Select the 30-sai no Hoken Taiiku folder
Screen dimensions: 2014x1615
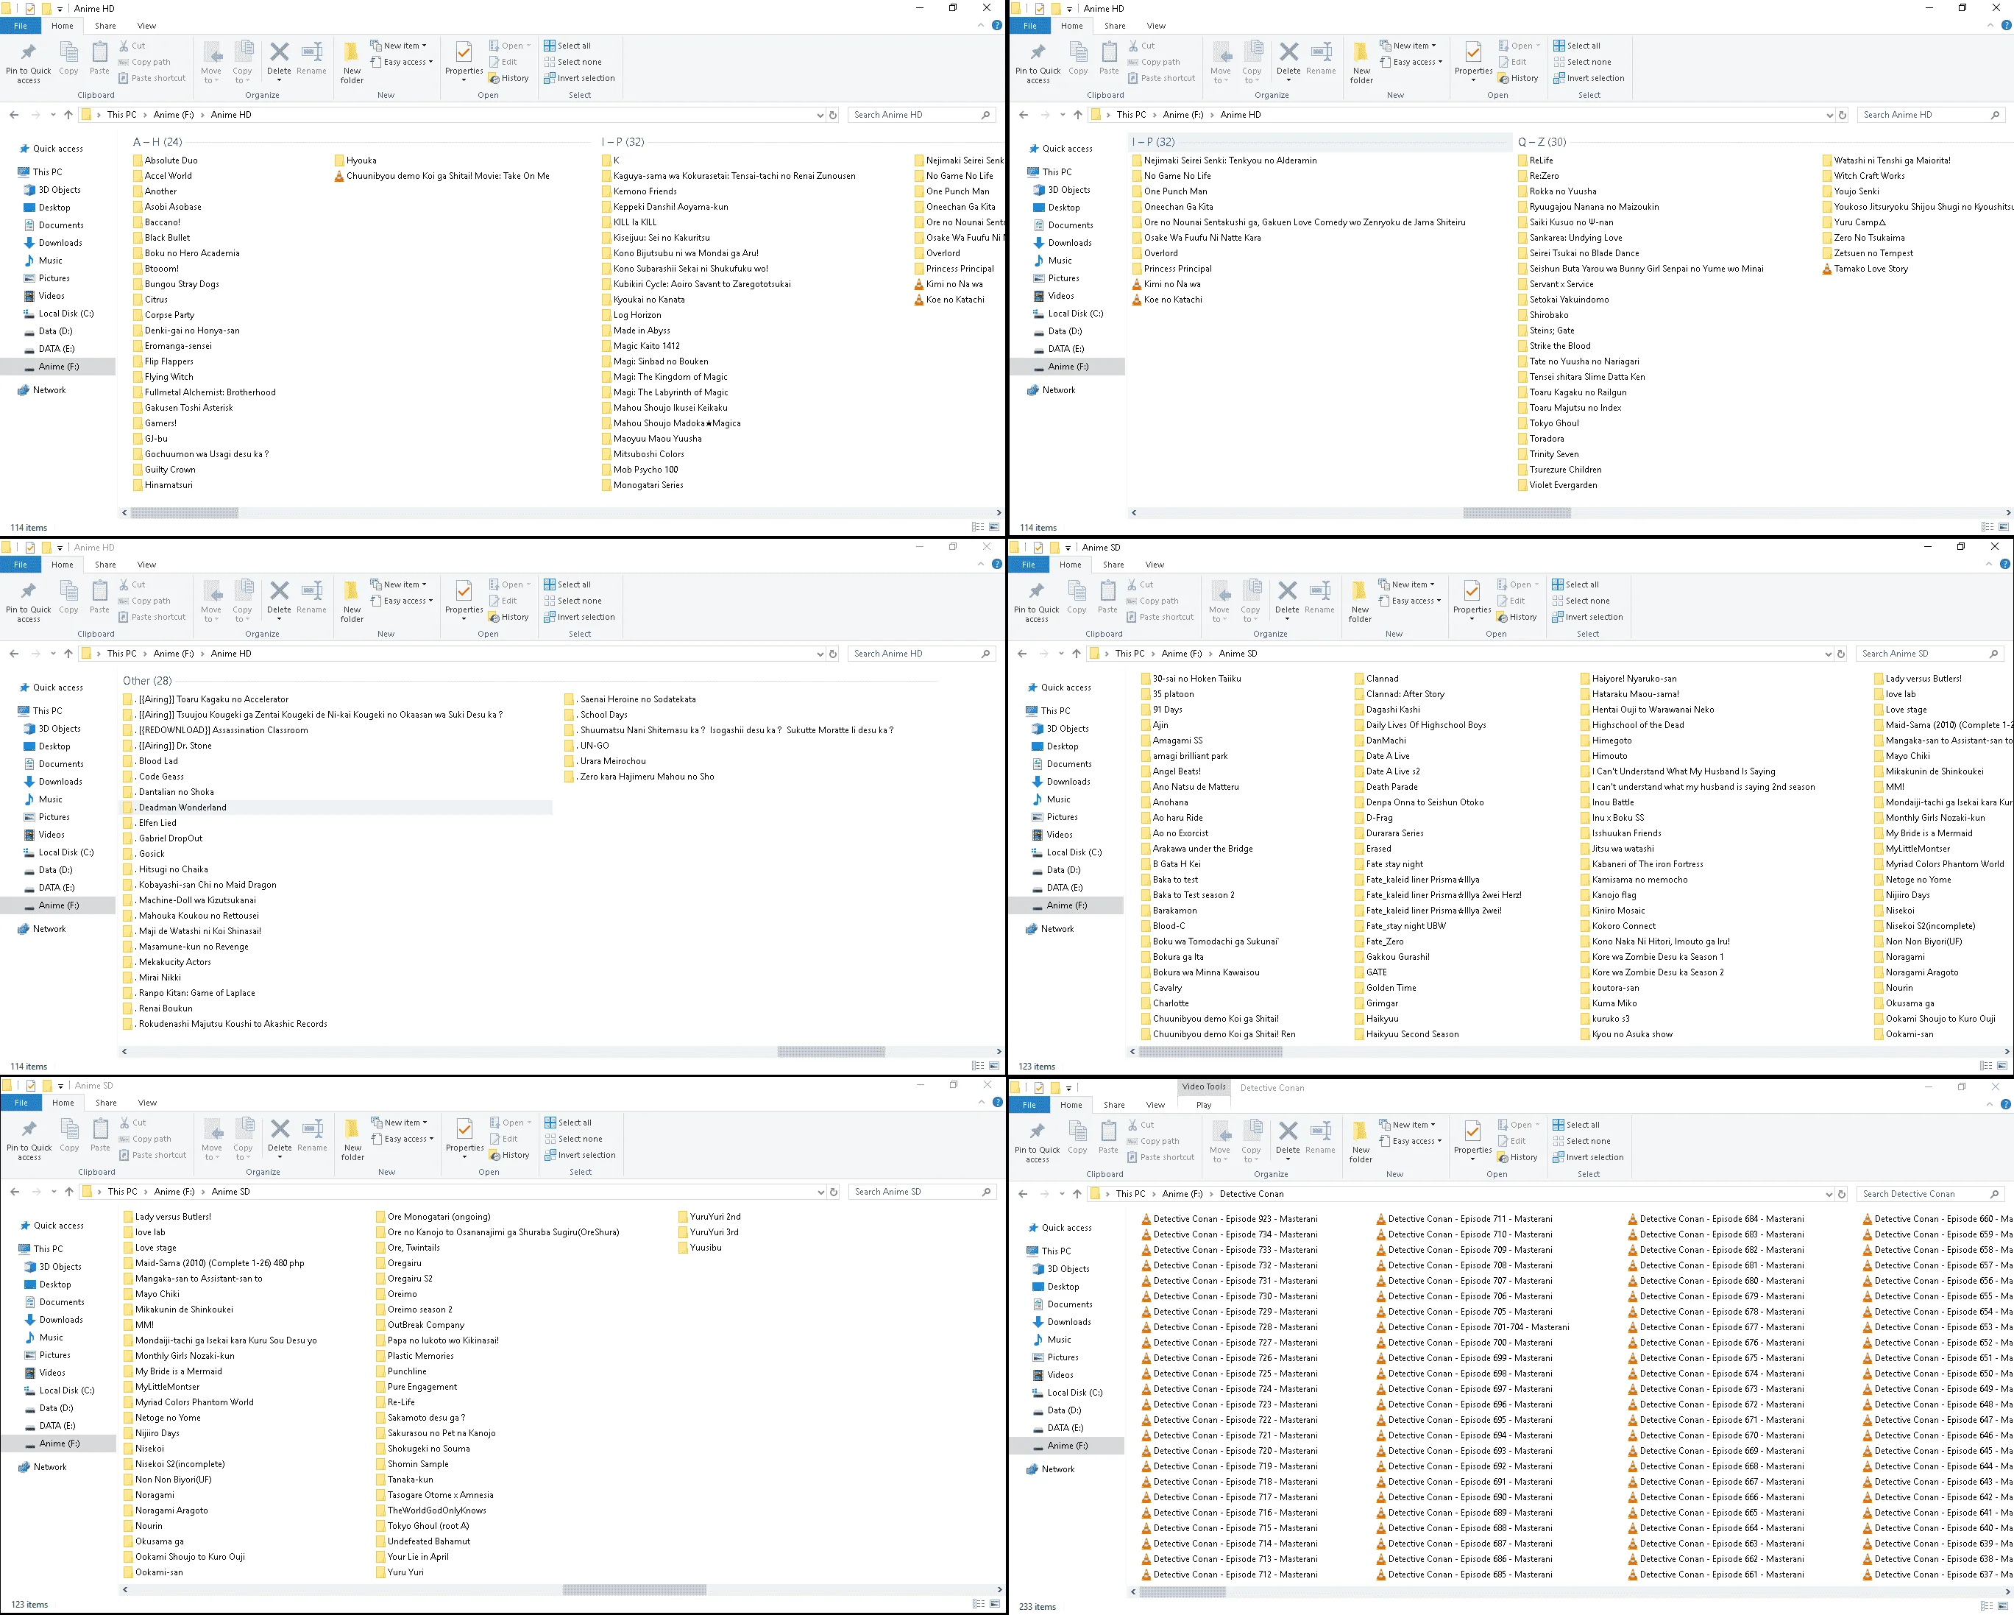(x=1191, y=679)
